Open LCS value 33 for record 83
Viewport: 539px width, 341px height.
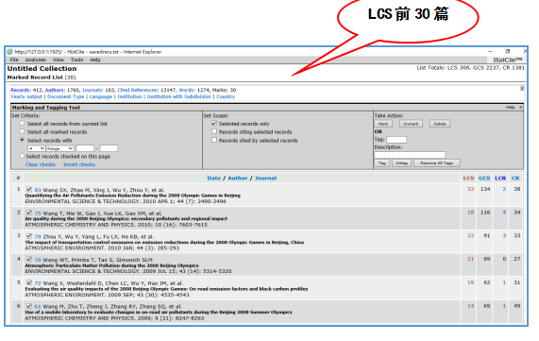tap(471, 189)
